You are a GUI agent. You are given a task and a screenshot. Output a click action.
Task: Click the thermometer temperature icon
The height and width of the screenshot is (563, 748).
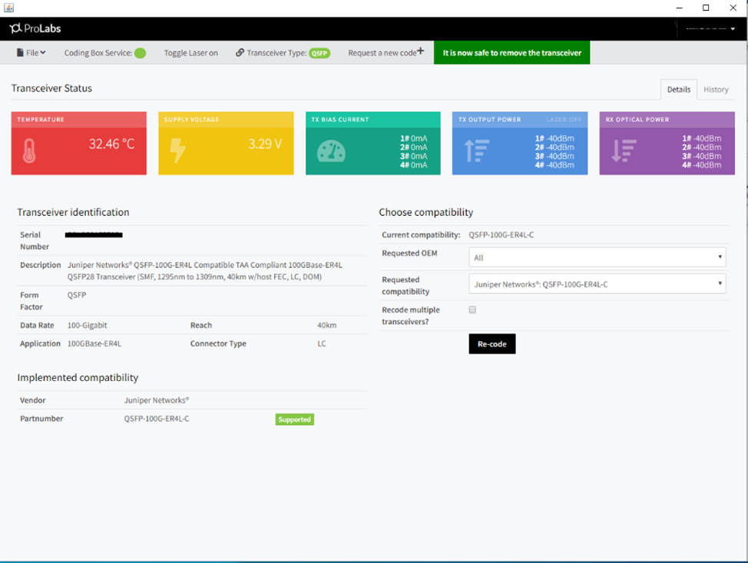[x=29, y=151]
